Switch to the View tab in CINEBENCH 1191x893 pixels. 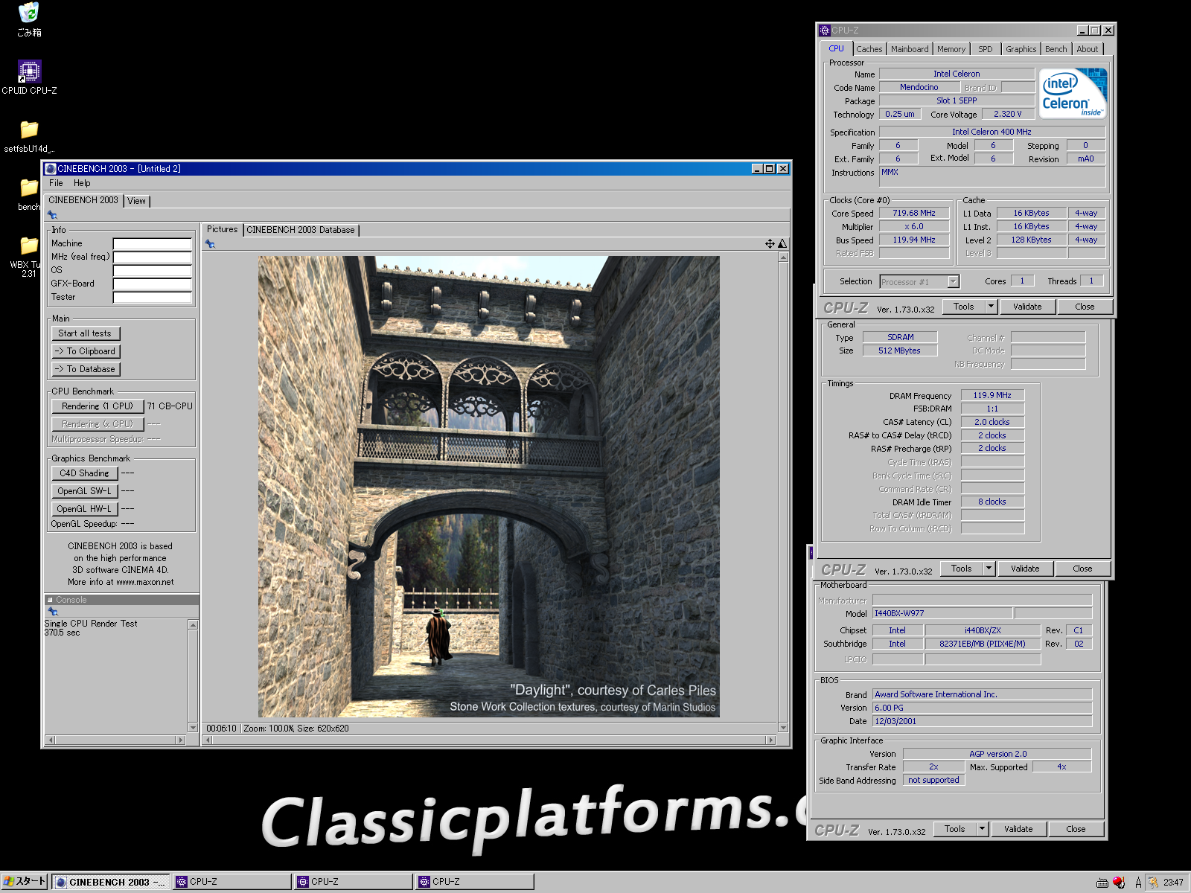[136, 201]
